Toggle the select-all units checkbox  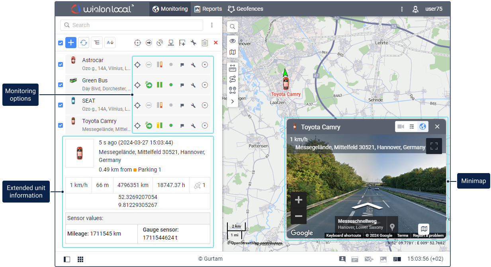[61, 43]
